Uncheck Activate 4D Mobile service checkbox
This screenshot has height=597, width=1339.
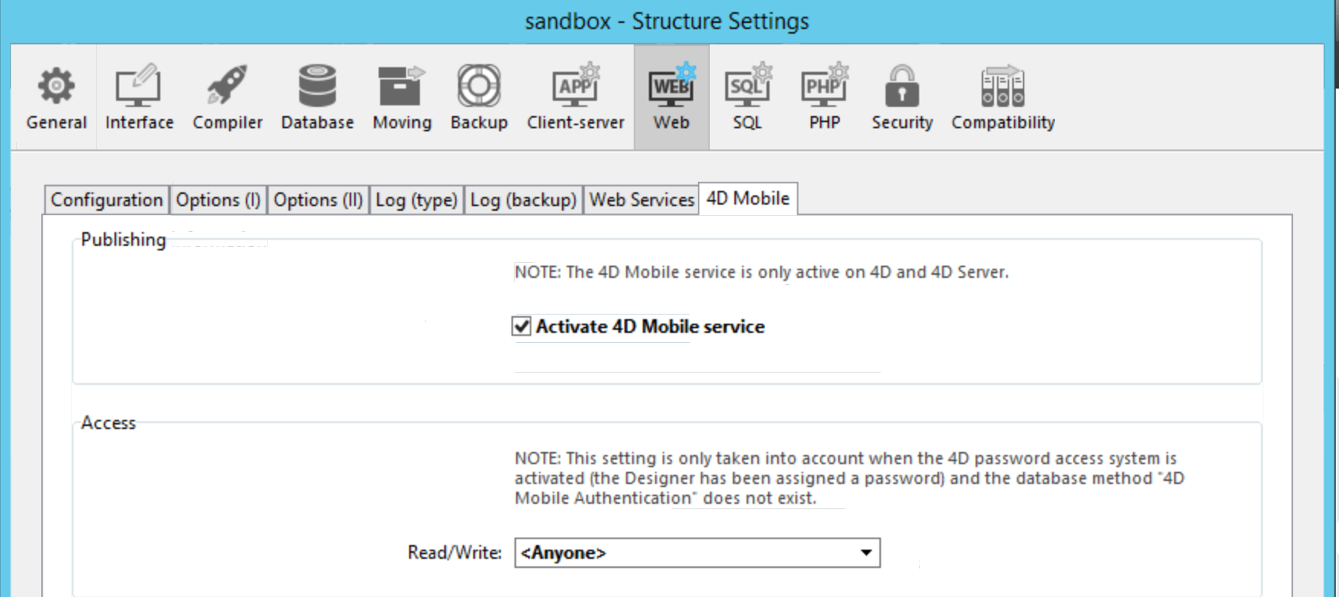click(521, 327)
